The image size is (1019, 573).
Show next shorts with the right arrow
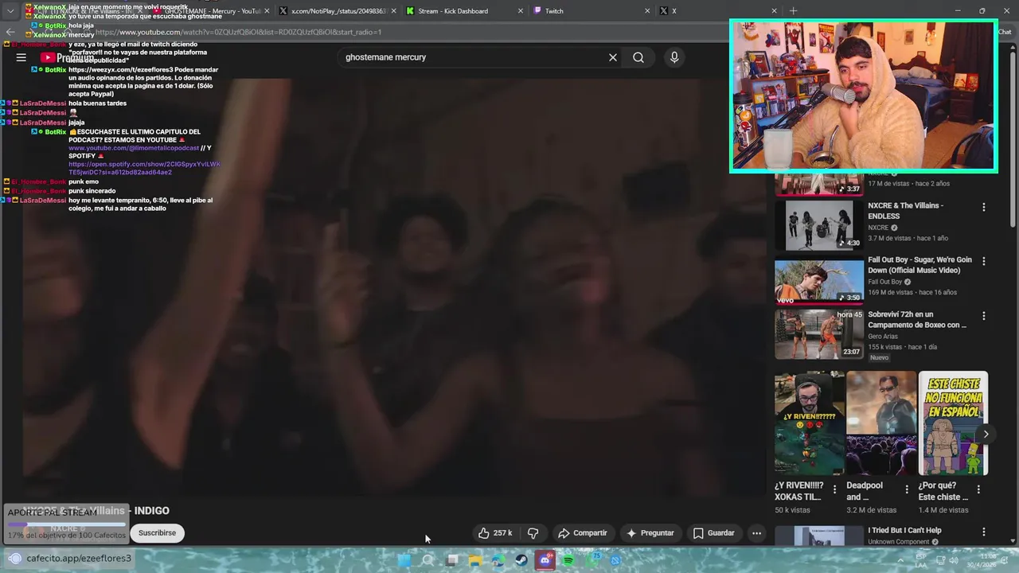pos(986,435)
